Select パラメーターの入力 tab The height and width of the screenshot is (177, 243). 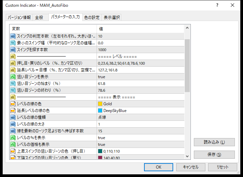pos(65,17)
